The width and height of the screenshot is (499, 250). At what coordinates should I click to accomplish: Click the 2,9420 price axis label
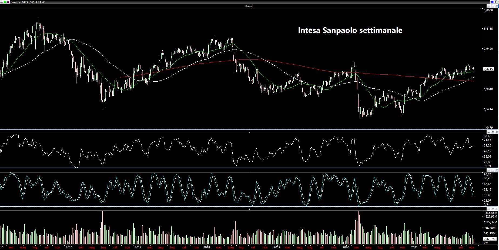click(488, 49)
